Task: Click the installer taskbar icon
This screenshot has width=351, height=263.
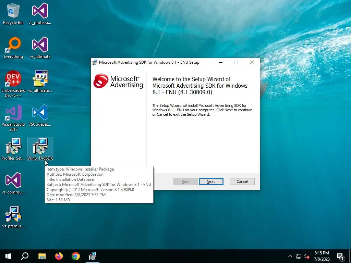Action: pyautogui.click(x=93, y=256)
